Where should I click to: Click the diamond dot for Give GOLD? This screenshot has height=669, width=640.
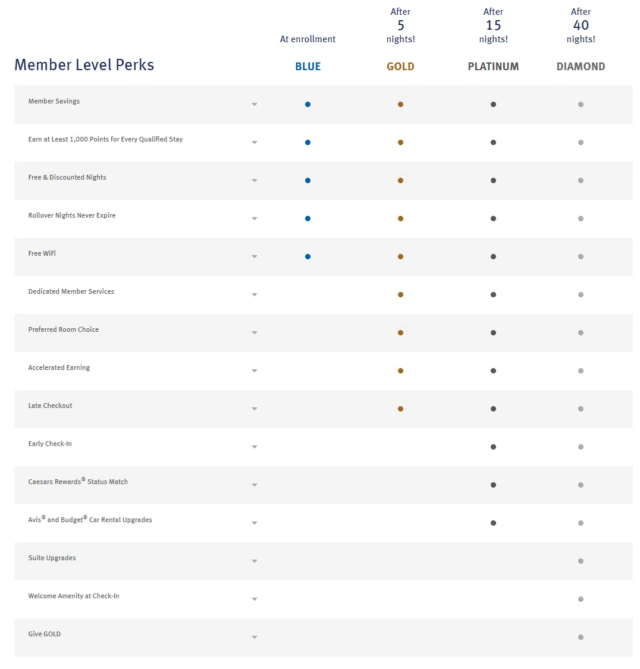pos(581,637)
